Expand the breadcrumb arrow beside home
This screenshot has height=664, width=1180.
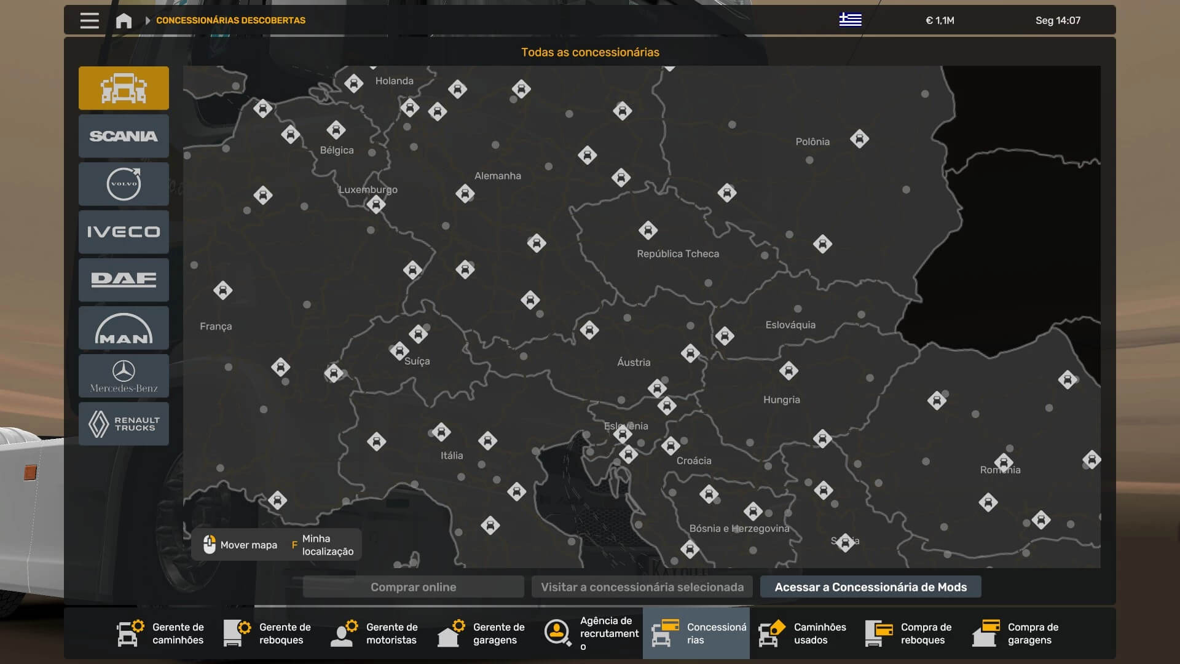point(147,20)
